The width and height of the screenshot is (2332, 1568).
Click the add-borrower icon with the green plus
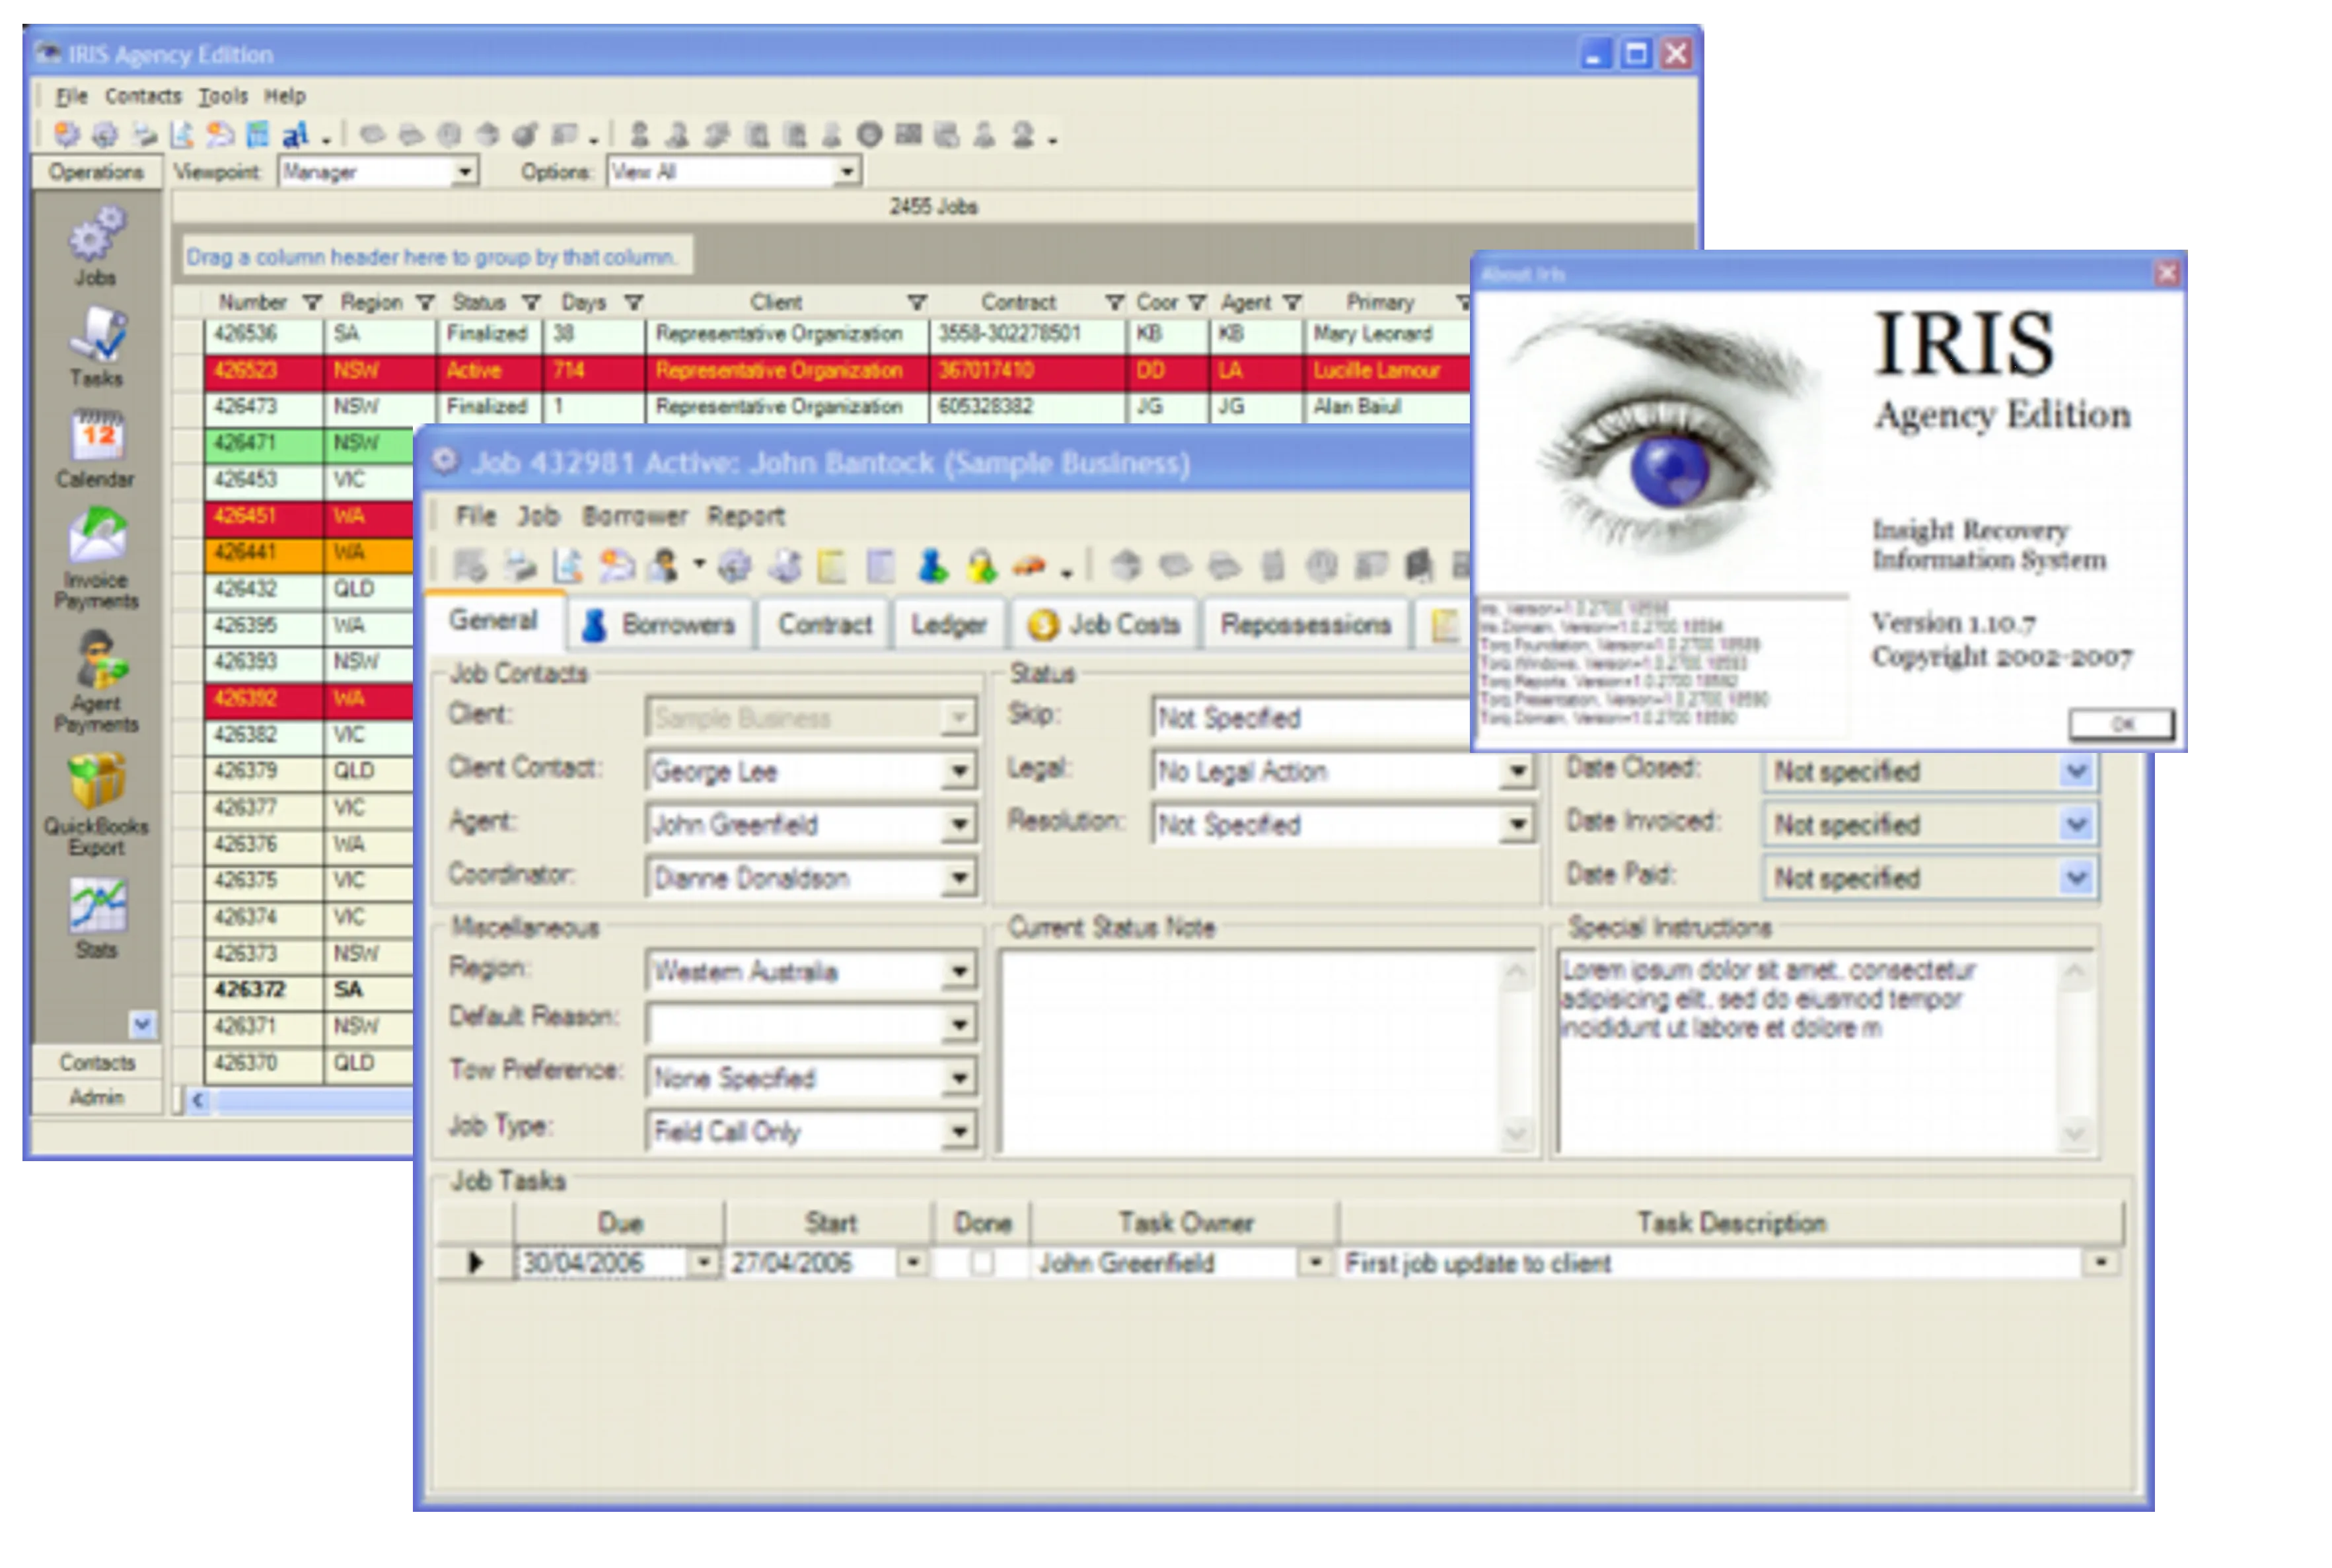click(x=931, y=566)
